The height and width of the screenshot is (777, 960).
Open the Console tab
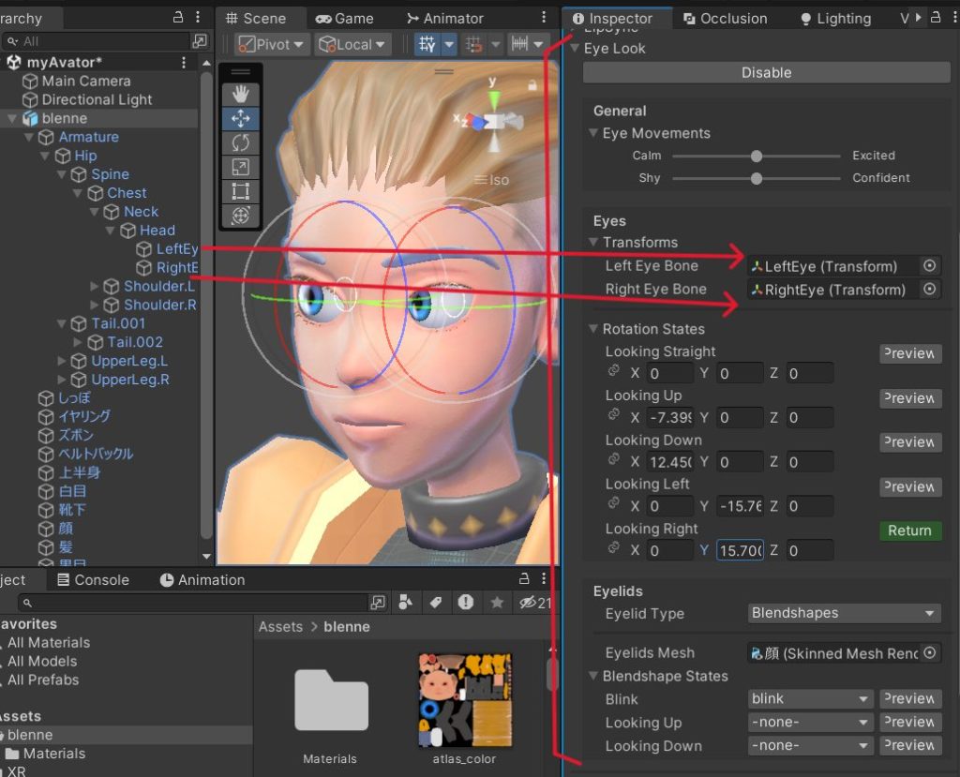click(x=92, y=580)
